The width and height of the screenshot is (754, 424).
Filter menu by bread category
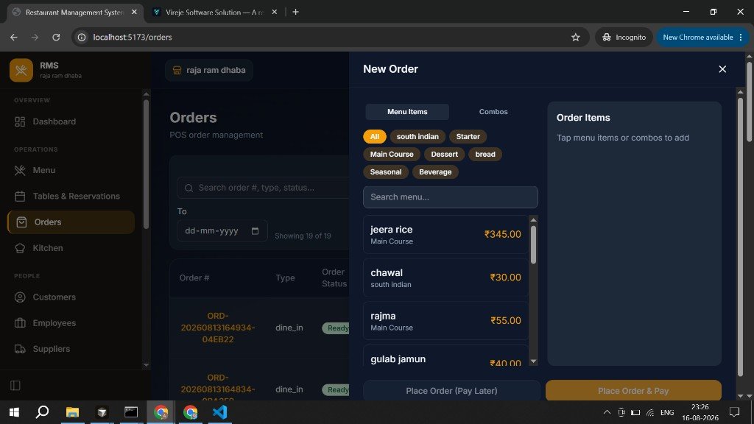[x=485, y=155]
